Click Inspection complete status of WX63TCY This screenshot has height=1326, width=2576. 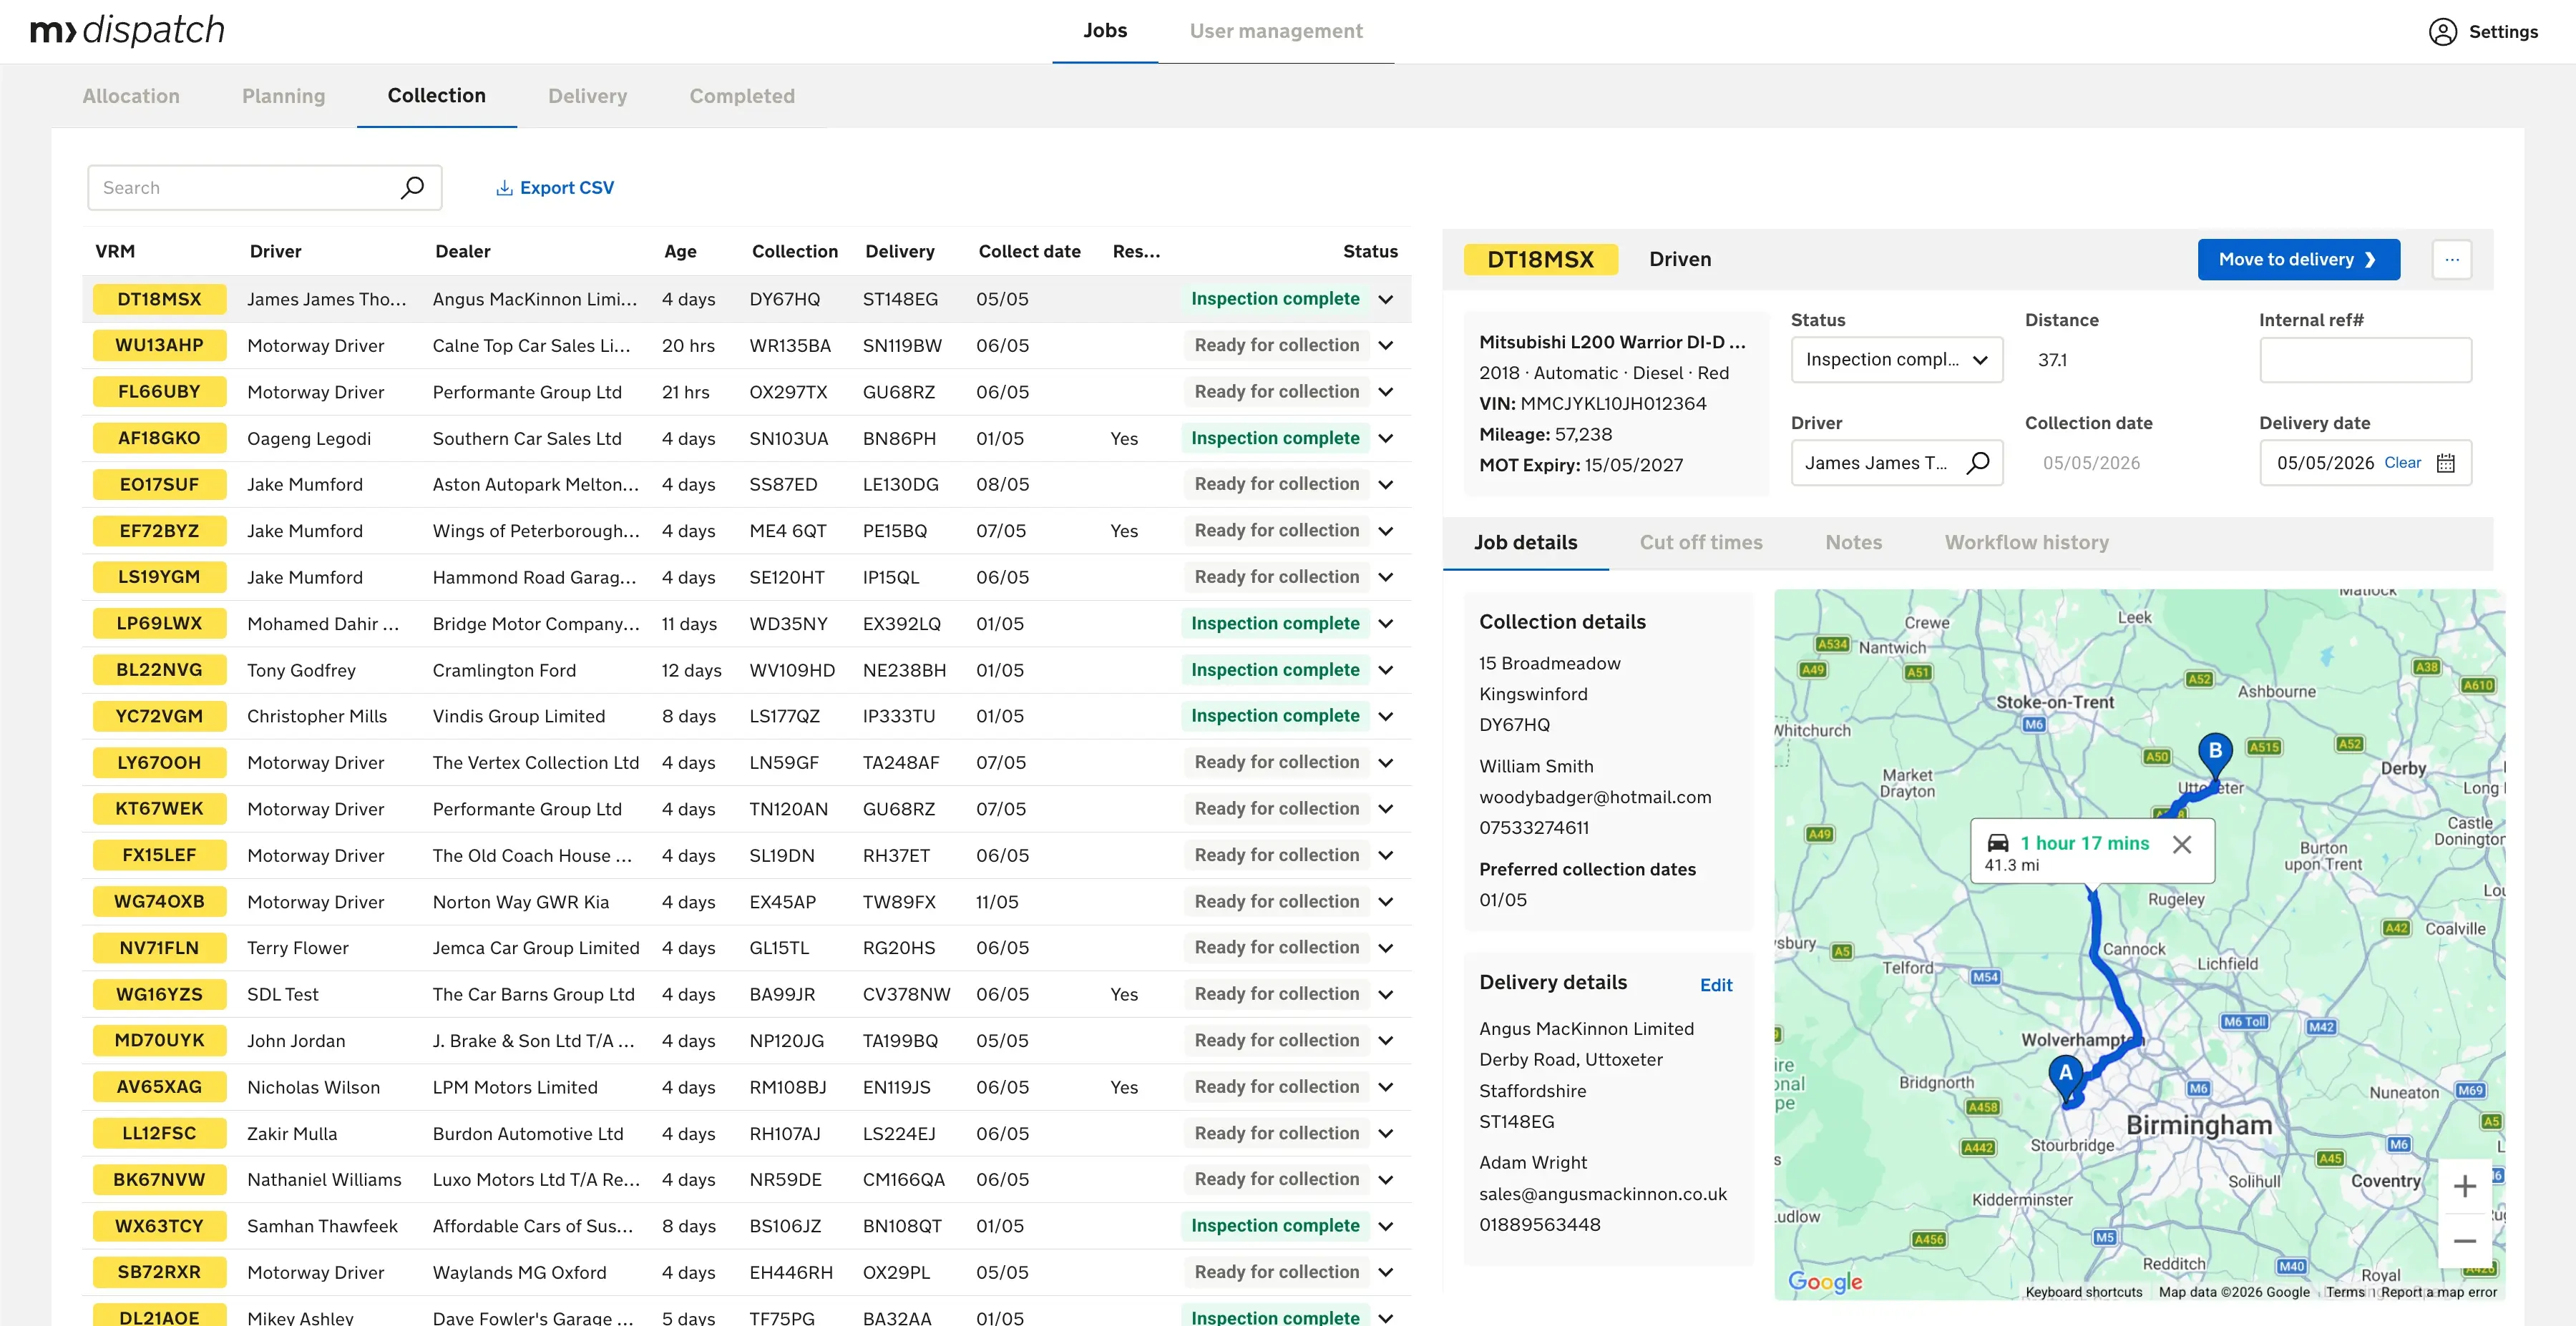pos(1275,1226)
